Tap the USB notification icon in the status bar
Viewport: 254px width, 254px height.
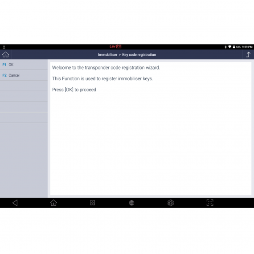[x=4, y=47]
